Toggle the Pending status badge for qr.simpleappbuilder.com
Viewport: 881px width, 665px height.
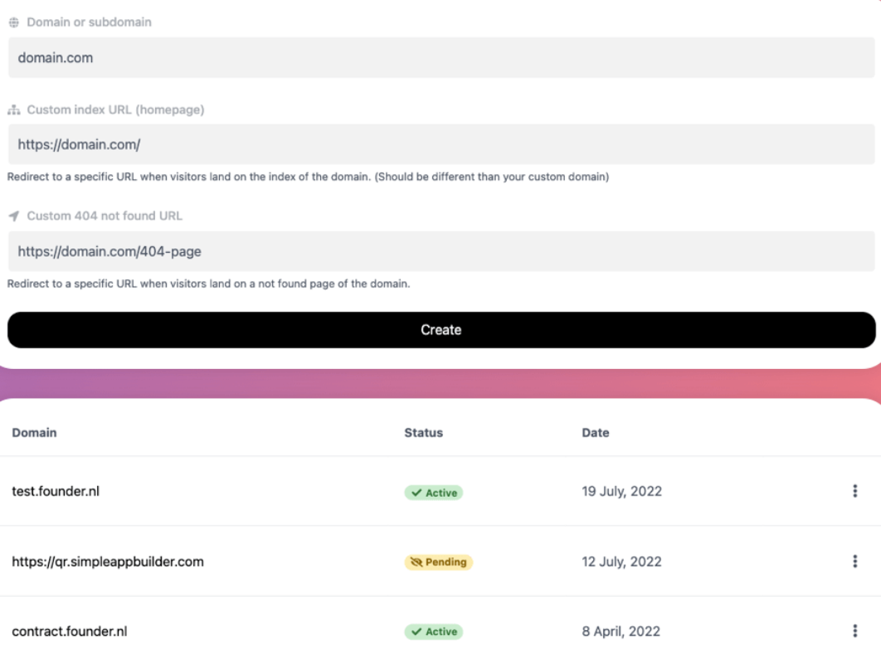[x=437, y=561]
